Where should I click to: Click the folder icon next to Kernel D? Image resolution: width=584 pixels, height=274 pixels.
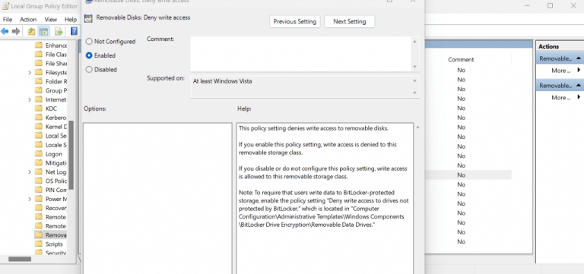(x=38, y=127)
